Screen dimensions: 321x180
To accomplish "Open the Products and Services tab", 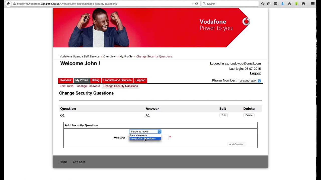I will point(117,80).
